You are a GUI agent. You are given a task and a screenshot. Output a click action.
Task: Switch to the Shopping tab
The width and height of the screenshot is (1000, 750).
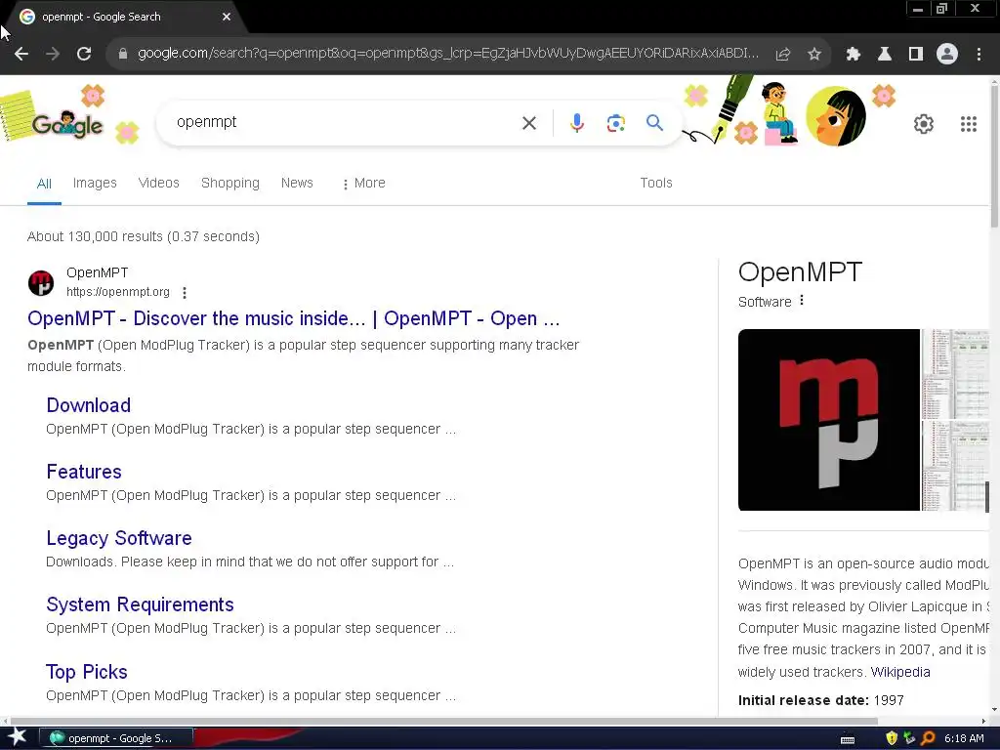(x=230, y=183)
